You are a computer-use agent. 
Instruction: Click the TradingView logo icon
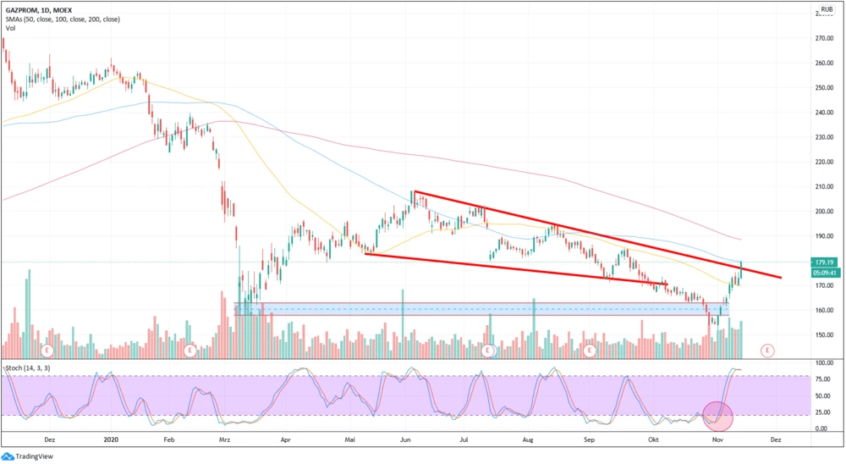(8, 456)
